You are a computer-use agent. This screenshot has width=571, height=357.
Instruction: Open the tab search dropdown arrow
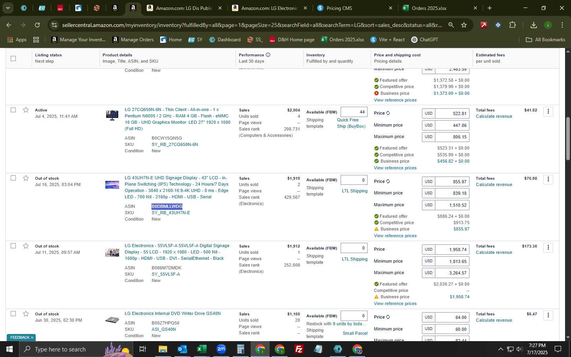[x=8, y=8]
